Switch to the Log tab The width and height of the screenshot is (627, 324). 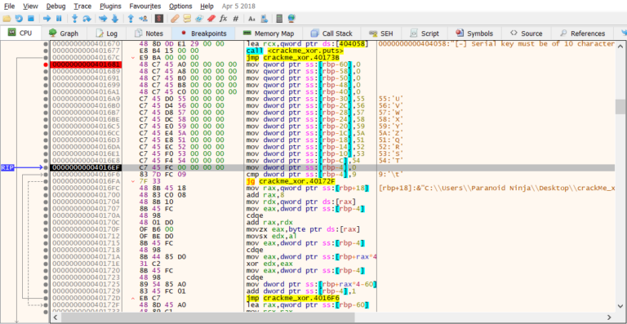107,33
